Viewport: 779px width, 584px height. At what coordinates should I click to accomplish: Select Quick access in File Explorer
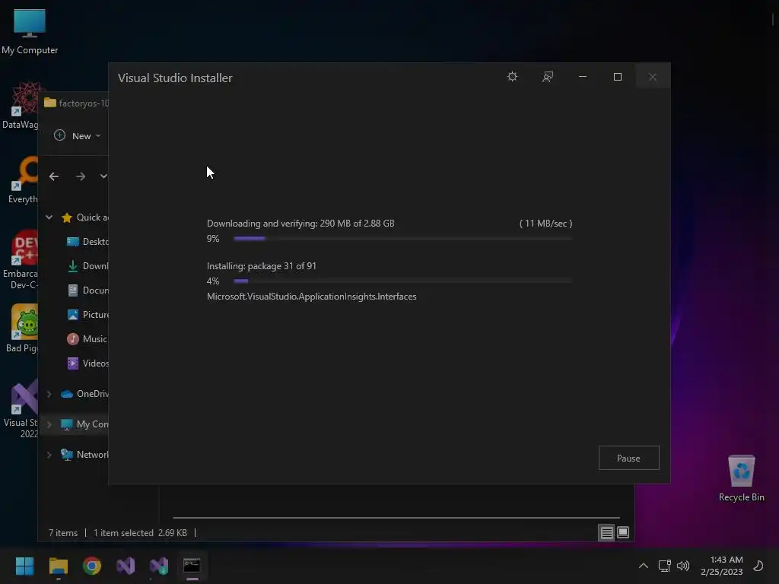click(x=84, y=217)
